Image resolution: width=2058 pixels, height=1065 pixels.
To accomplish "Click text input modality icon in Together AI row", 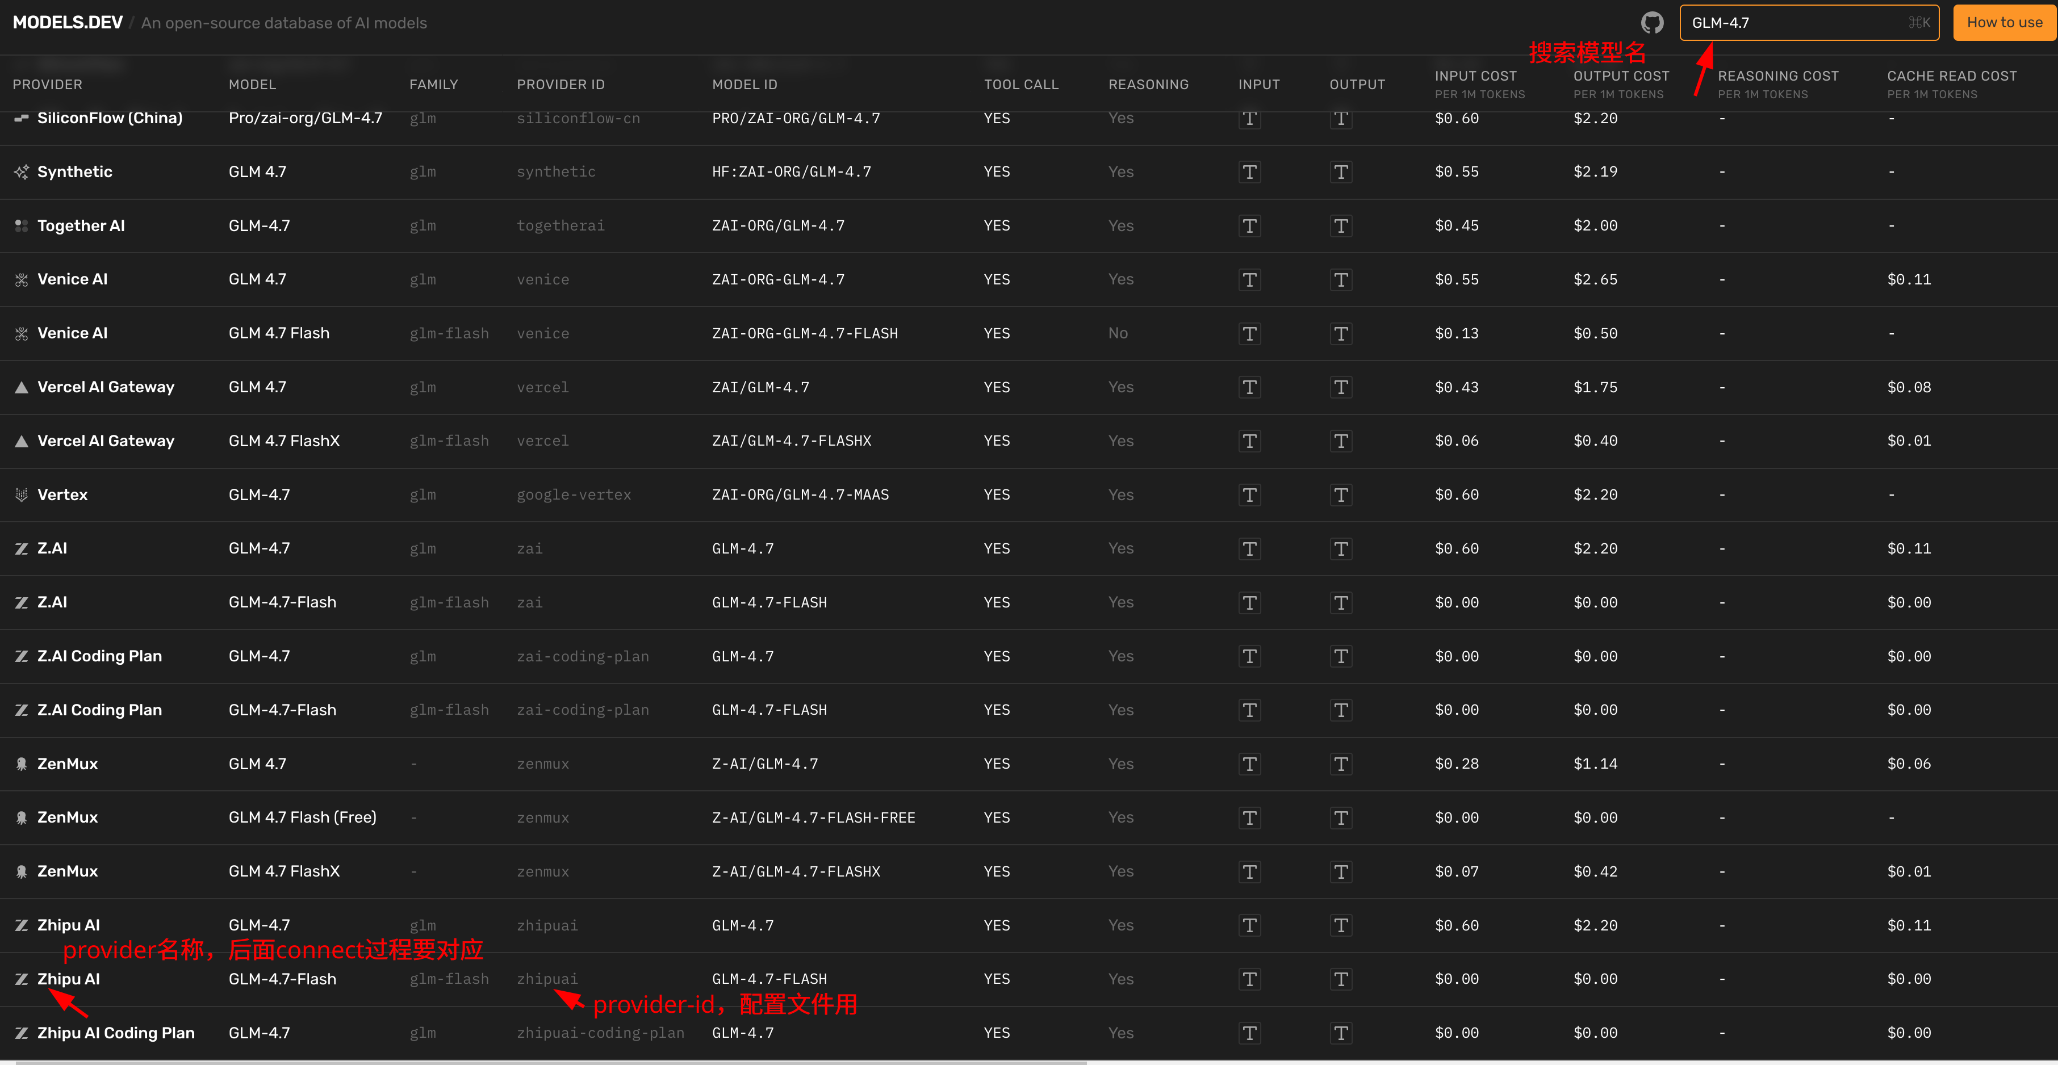I will pos(1249,226).
